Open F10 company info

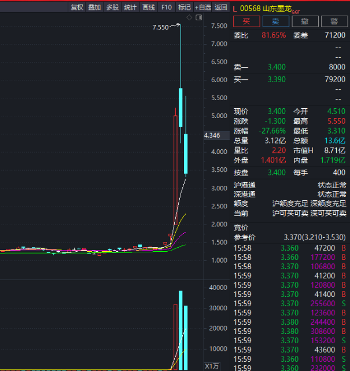point(166,7)
